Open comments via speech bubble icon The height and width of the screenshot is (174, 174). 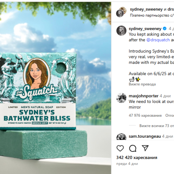(133, 148)
